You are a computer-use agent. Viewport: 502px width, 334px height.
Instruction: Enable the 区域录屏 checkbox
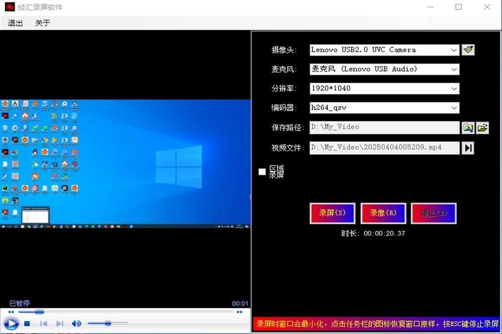click(x=262, y=172)
